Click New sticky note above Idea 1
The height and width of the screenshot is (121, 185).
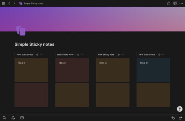point(25,55)
